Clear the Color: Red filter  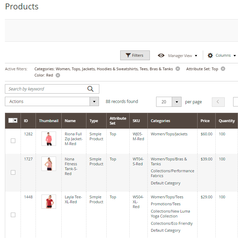point(58,75)
